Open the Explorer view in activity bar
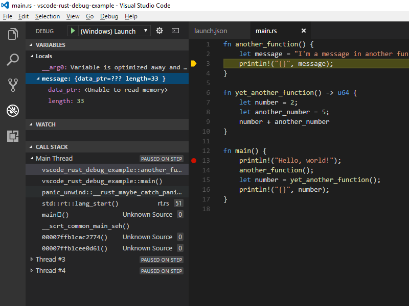Screen dimensions: 409x306 pos(13,35)
